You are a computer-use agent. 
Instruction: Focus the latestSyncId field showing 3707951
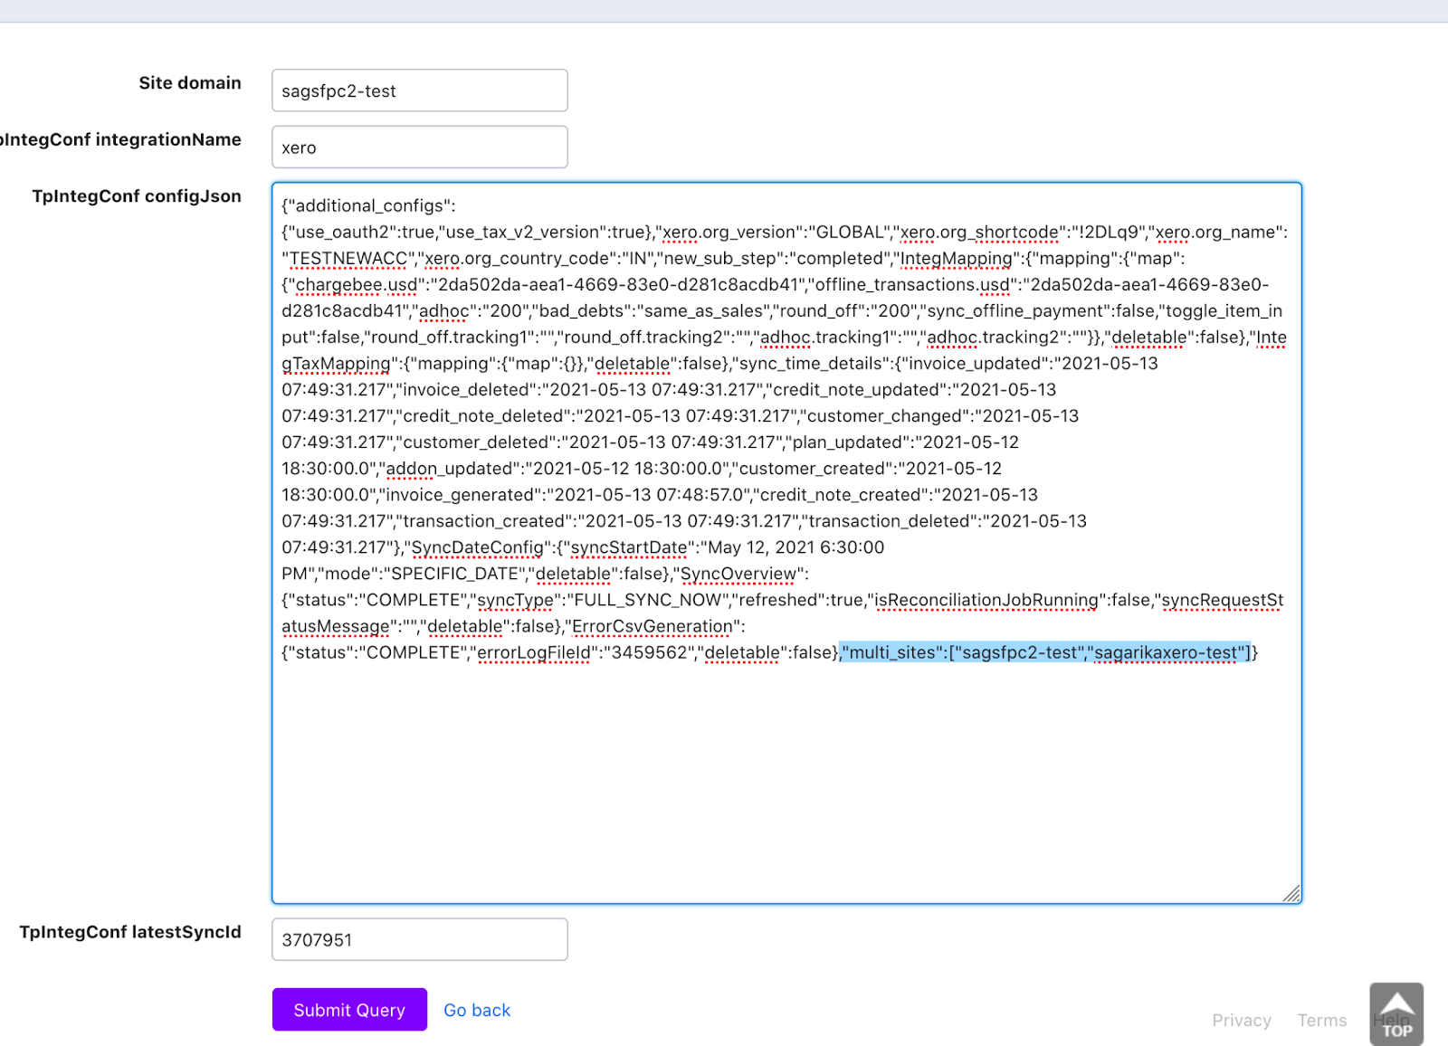point(419,939)
